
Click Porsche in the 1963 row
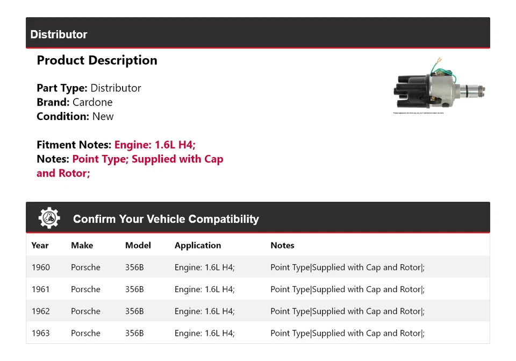tap(85, 333)
